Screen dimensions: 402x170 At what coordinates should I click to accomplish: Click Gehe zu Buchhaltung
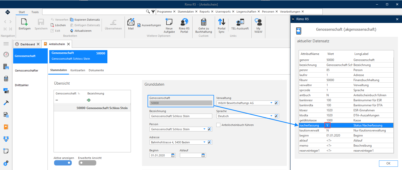204,25
